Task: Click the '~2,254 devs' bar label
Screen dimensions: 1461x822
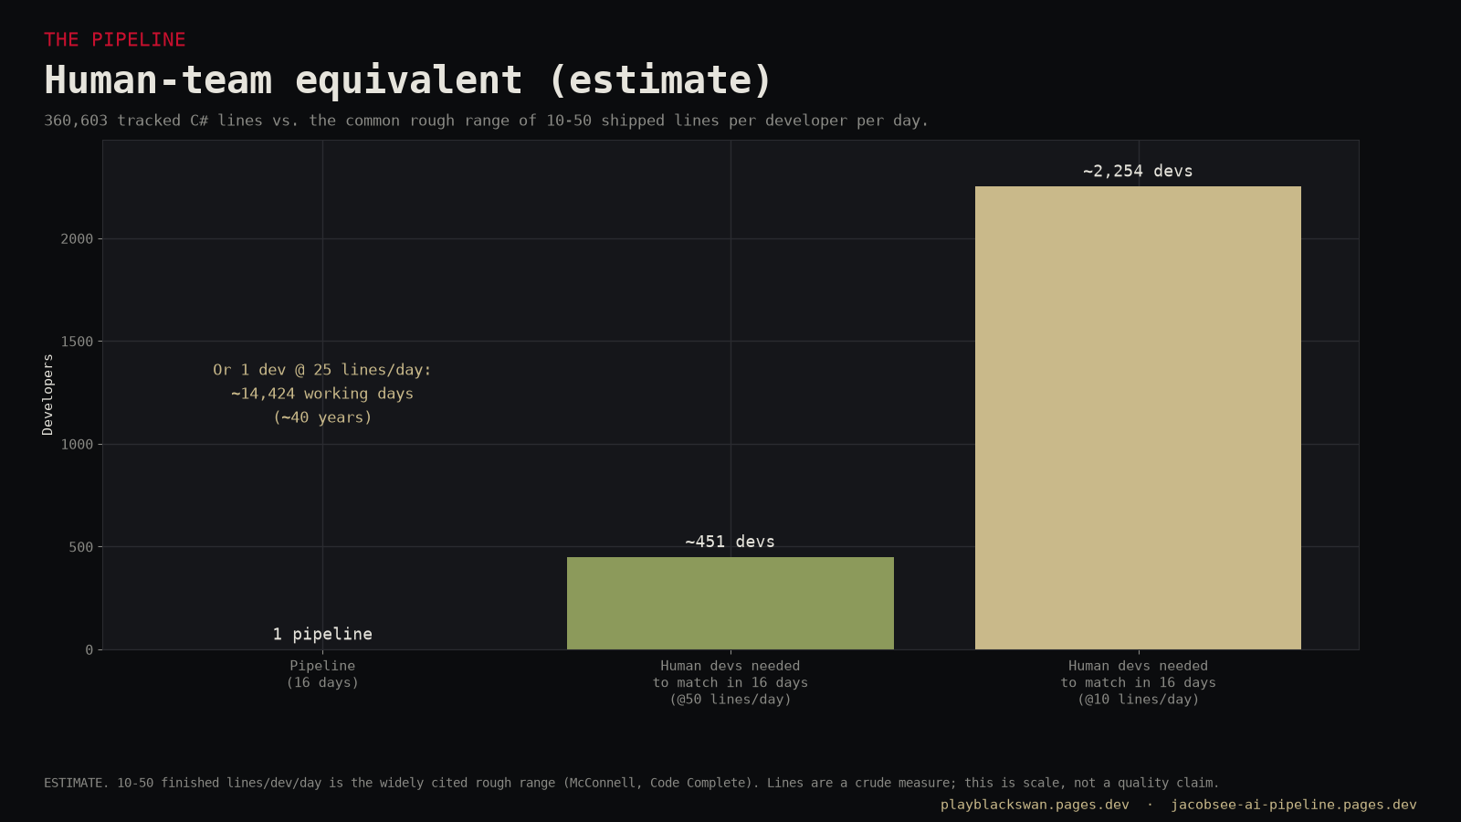Action: pyautogui.click(x=1138, y=171)
